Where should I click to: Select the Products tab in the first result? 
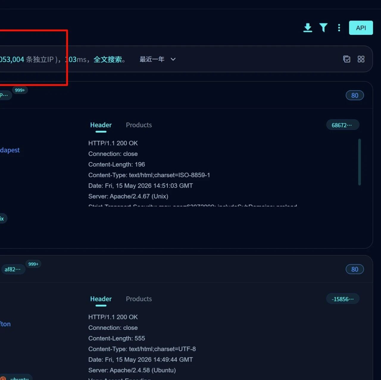[139, 125]
